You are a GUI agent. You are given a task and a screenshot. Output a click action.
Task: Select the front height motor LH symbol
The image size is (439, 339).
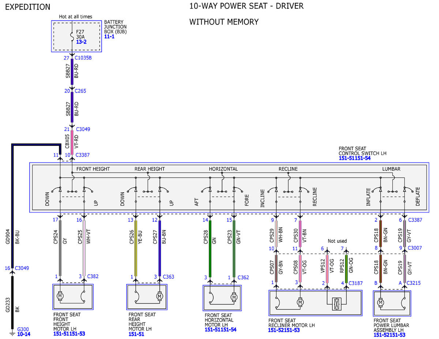pyautogui.click(x=60, y=295)
